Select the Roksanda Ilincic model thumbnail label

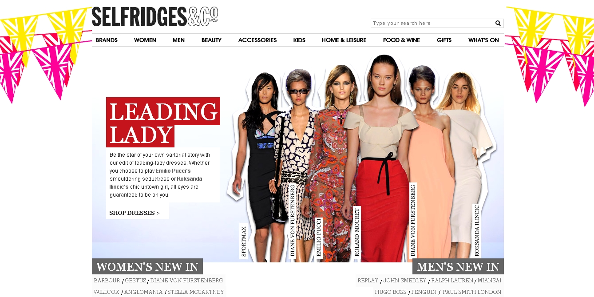point(477,230)
